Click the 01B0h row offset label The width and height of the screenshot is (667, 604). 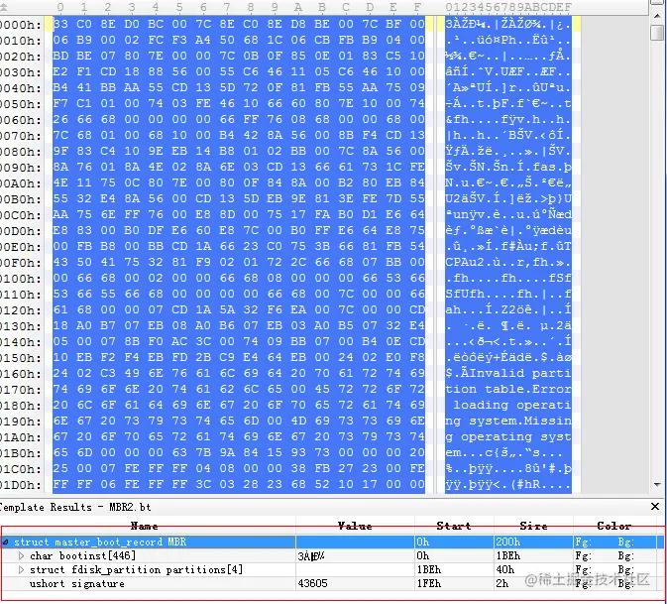[21, 453]
